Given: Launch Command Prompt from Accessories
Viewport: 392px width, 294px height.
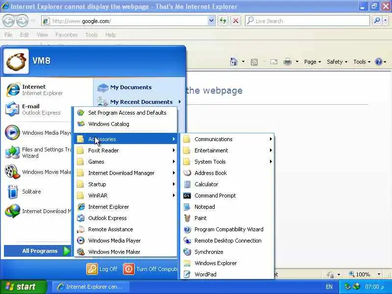Looking at the screenshot, I should coord(227,196).
